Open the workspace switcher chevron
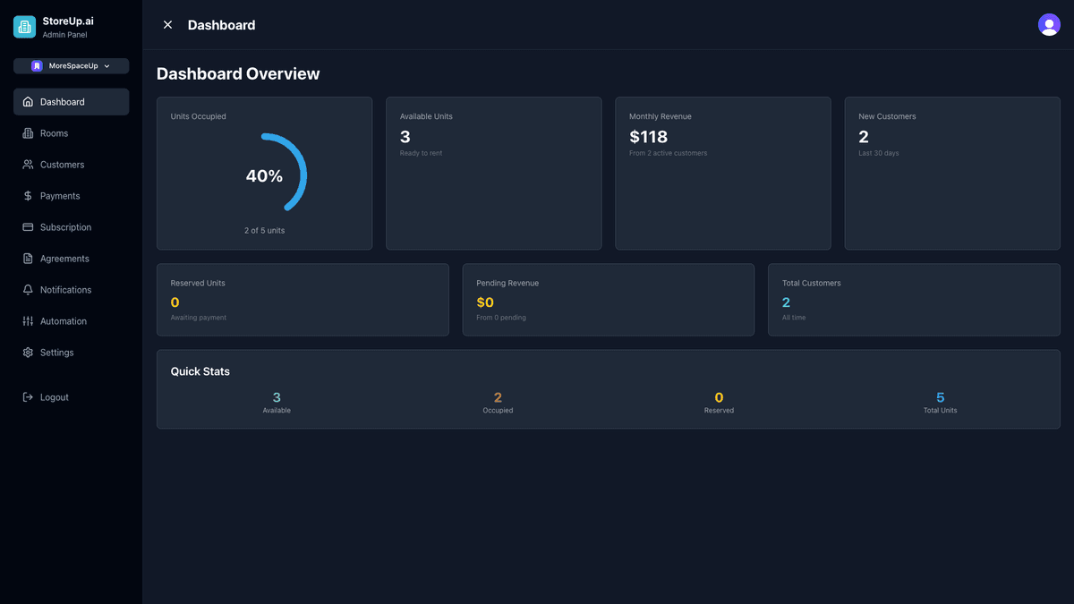1074x604 pixels. pyautogui.click(x=107, y=65)
